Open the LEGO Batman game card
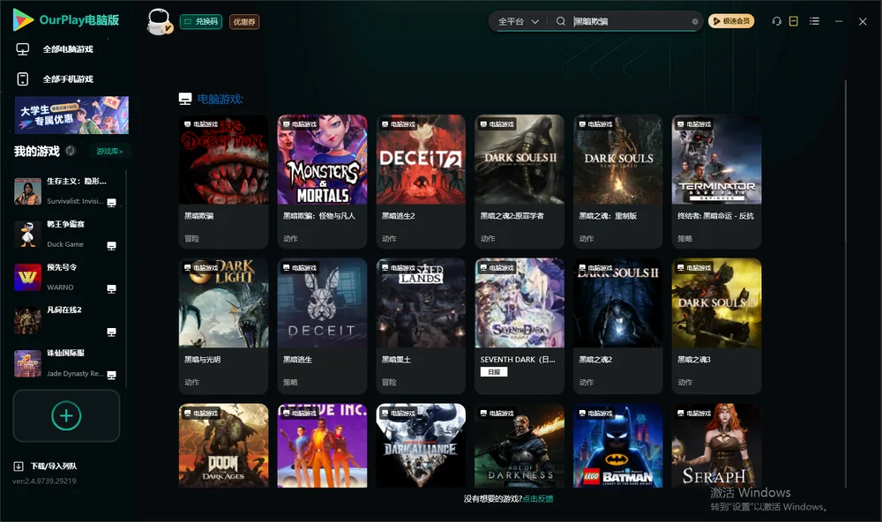The width and height of the screenshot is (882, 522). (x=618, y=445)
